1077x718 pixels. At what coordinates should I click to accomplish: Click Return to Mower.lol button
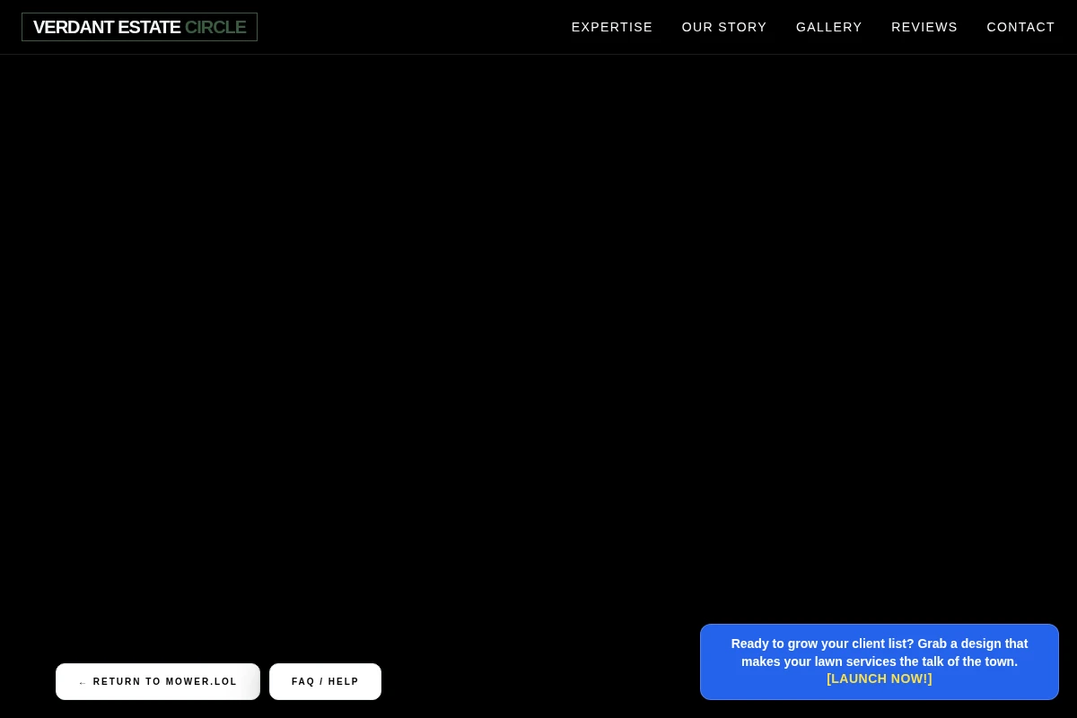pos(158,681)
